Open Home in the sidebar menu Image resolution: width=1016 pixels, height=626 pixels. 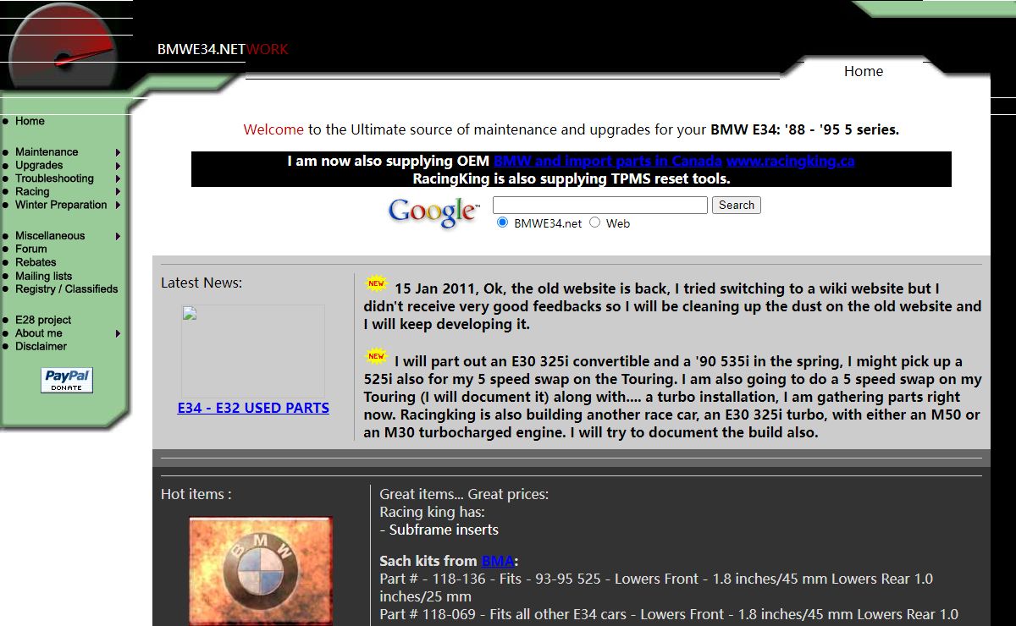(30, 121)
